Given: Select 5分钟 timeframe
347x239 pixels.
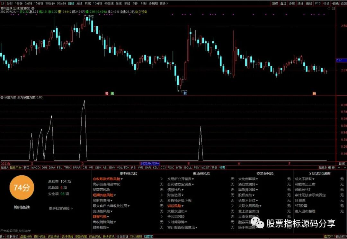Looking at the screenshot, I should tap(28, 4).
